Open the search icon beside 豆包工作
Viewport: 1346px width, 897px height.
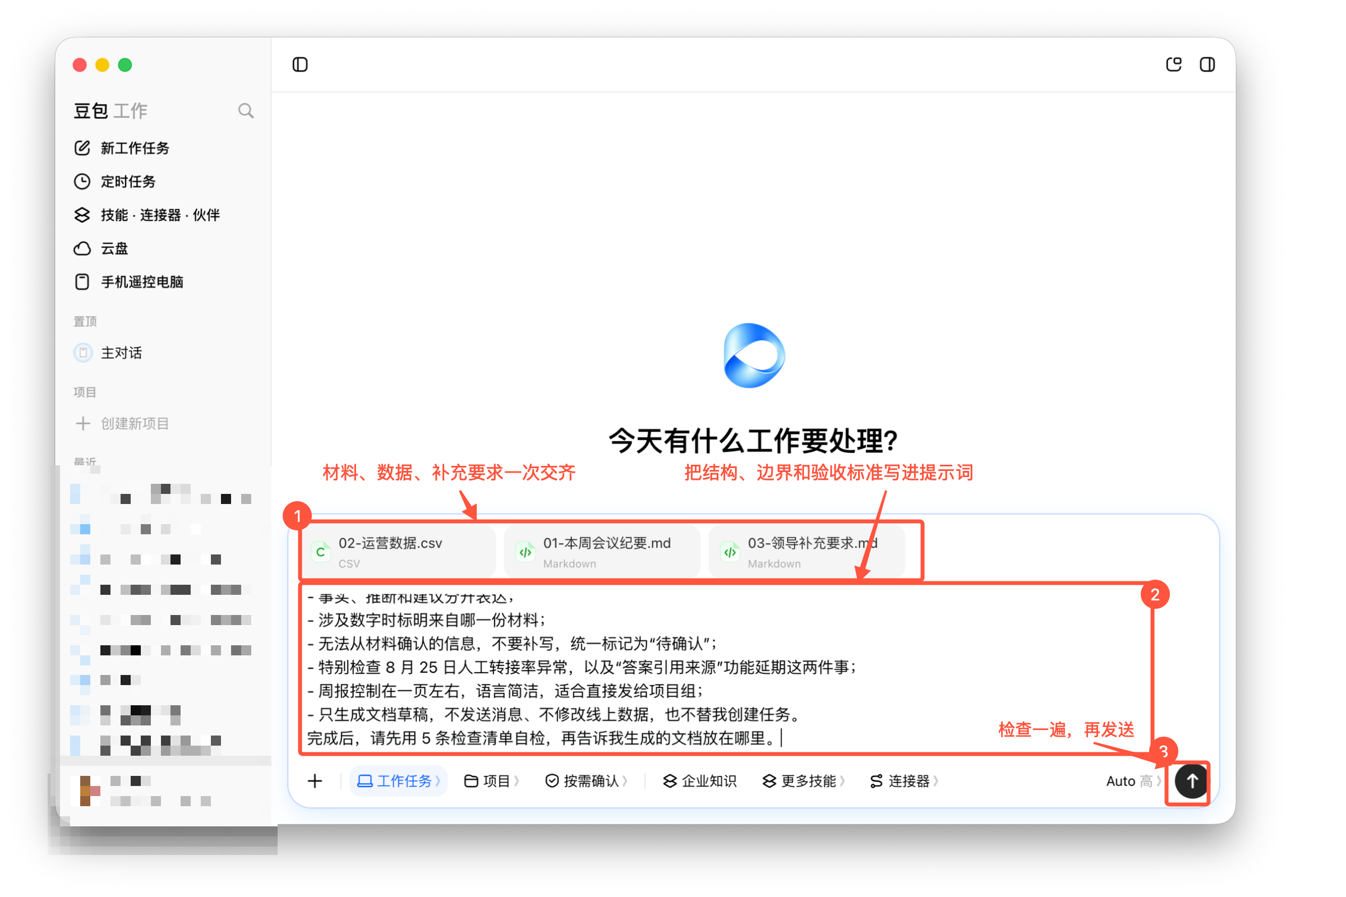246,110
